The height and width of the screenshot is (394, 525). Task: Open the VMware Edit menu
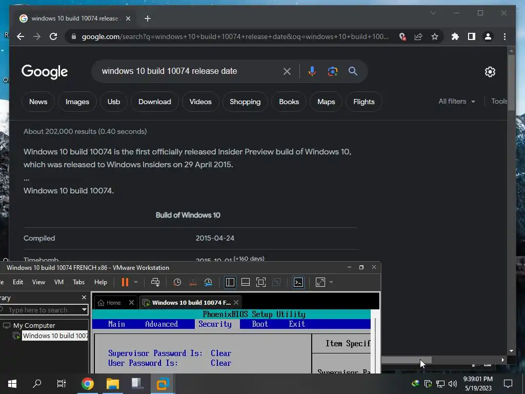tap(18, 282)
